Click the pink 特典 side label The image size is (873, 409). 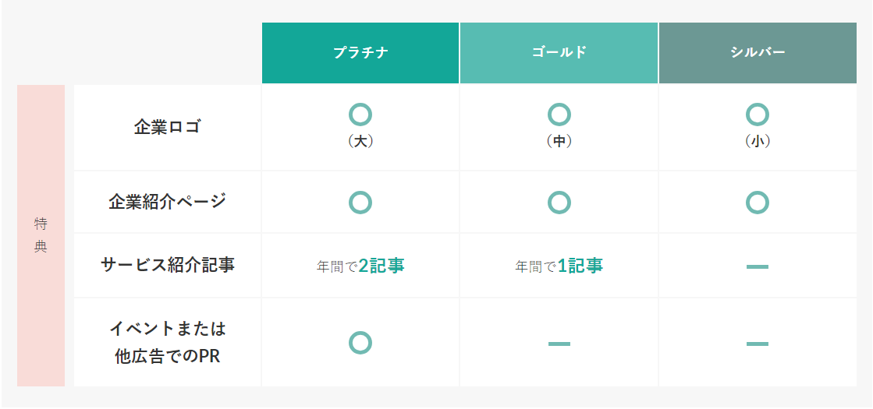click(x=41, y=235)
